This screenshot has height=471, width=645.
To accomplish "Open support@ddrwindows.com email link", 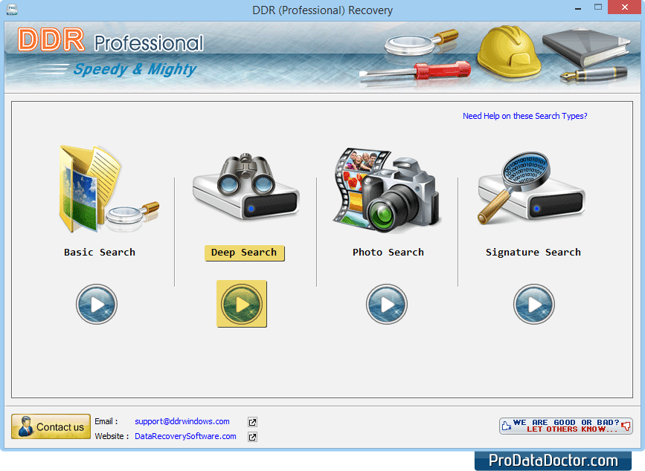I will (x=182, y=421).
